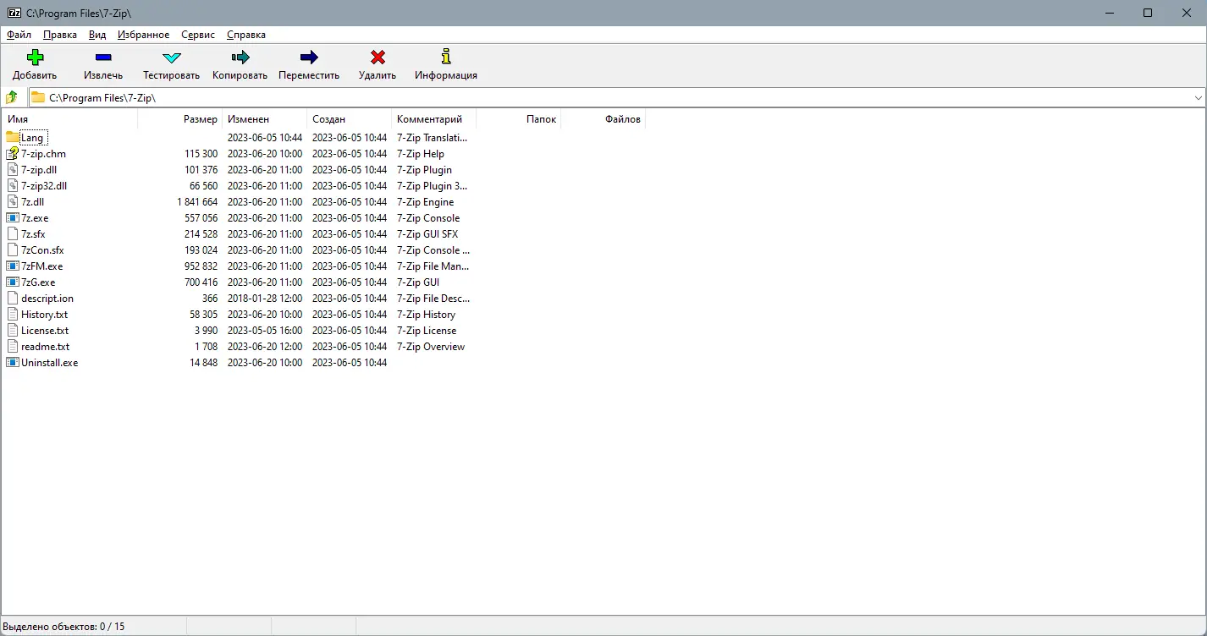Open the Правка menu
The image size is (1207, 636).
[x=60, y=35]
